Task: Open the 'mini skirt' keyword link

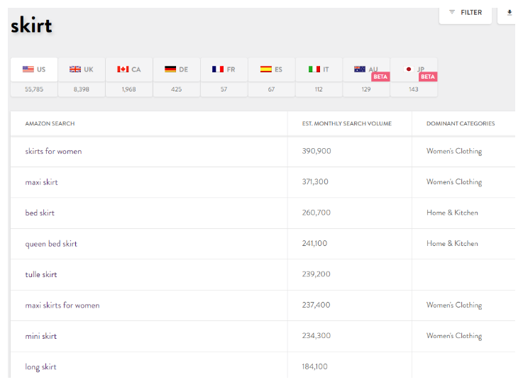Action: coord(40,336)
